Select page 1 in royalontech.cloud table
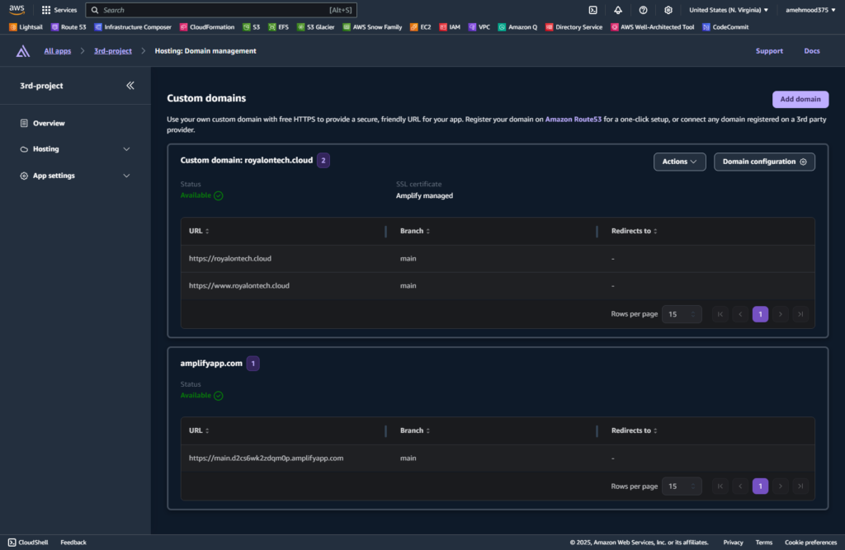This screenshot has width=845, height=550. (x=760, y=314)
